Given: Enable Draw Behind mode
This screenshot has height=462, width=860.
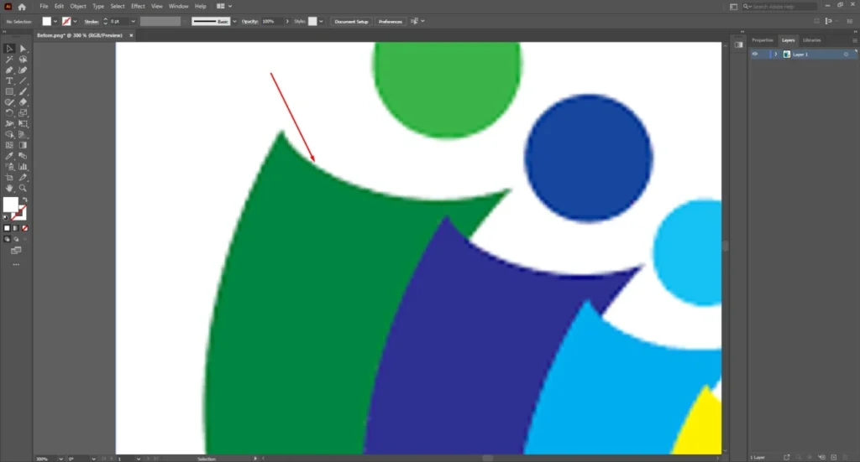Looking at the screenshot, I should click(16, 239).
